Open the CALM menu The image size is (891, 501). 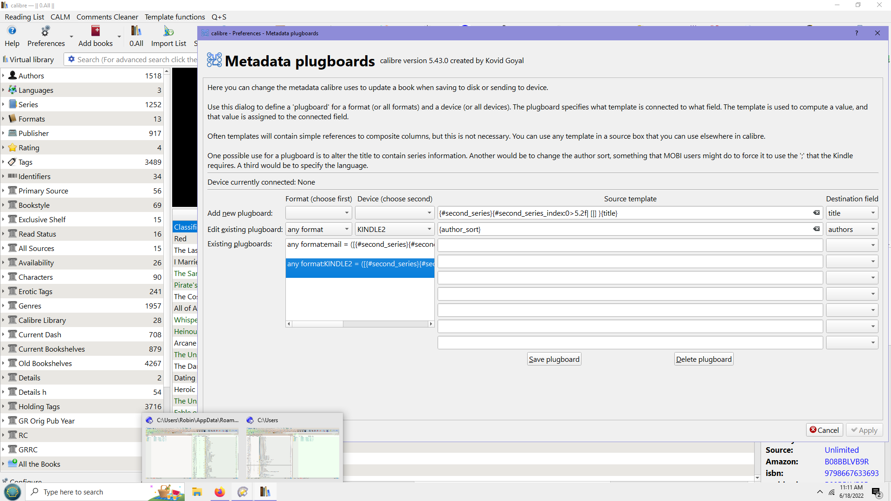[x=60, y=17]
